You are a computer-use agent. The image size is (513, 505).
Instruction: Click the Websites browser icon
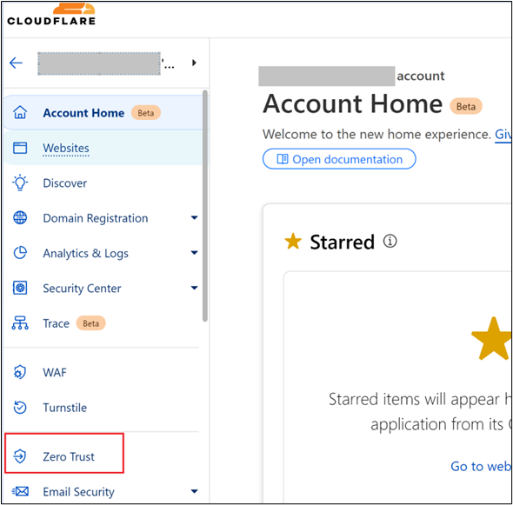[20, 148]
